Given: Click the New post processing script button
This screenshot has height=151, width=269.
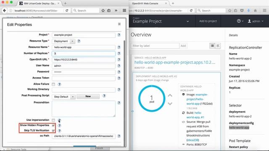Looking at the screenshot, I should 88,96.
